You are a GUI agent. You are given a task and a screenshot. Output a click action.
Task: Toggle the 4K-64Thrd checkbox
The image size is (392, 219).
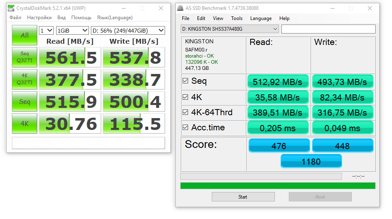pos(185,112)
